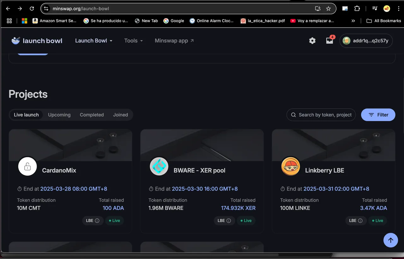Select the Live launch tab
Image resolution: width=404 pixels, height=259 pixels.
click(26, 115)
